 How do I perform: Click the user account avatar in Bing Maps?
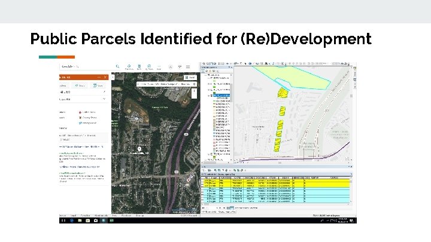point(171,67)
